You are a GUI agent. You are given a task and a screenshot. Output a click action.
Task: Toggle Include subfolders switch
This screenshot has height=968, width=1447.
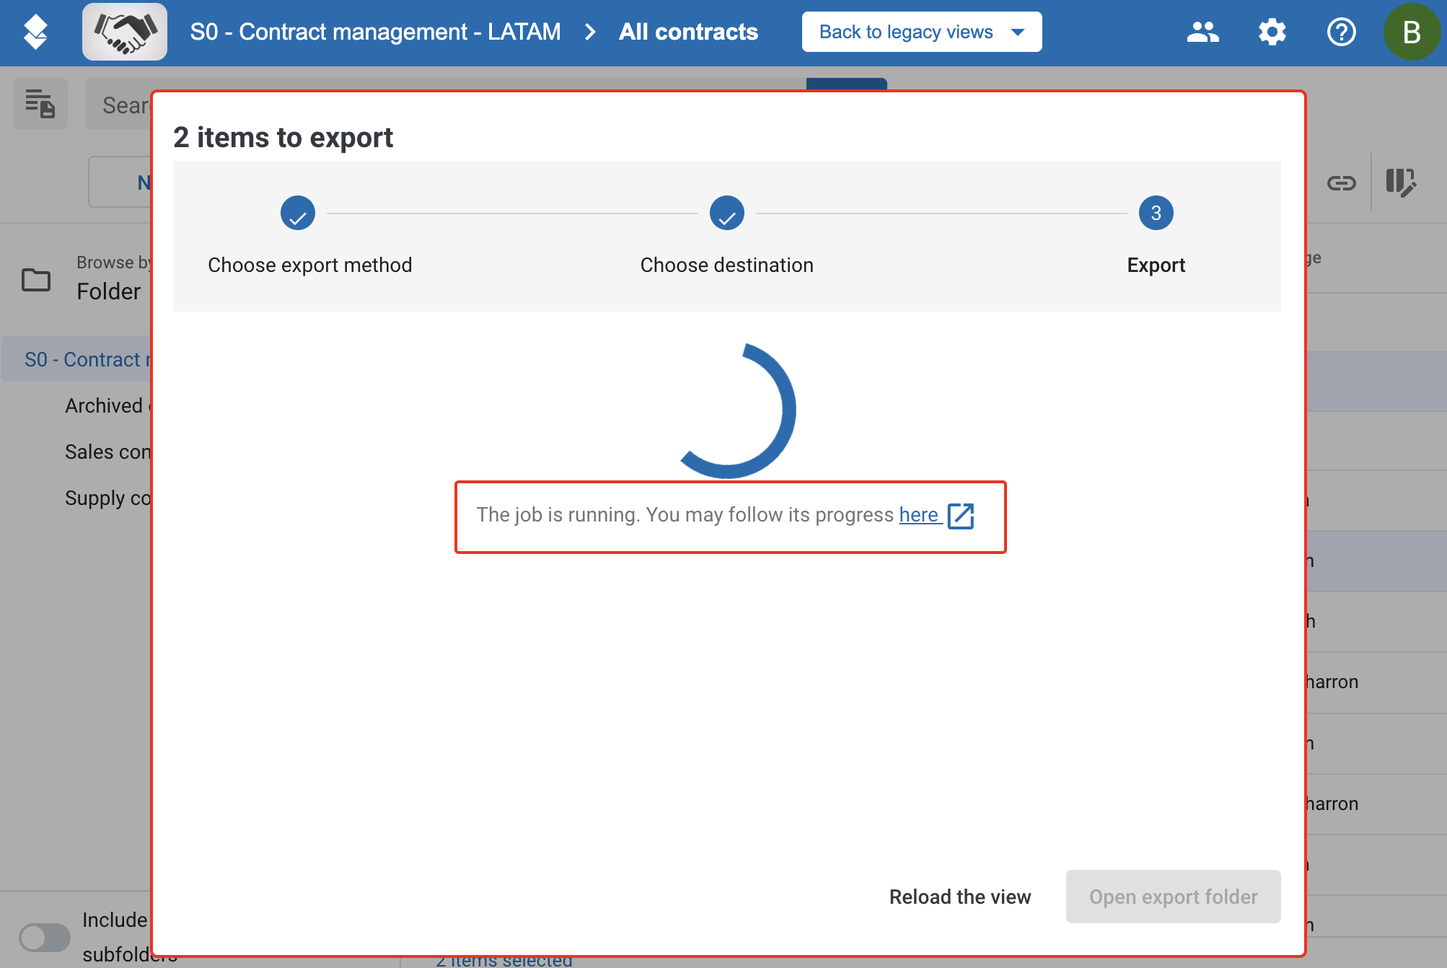pyautogui.click(x=45, y=938)
